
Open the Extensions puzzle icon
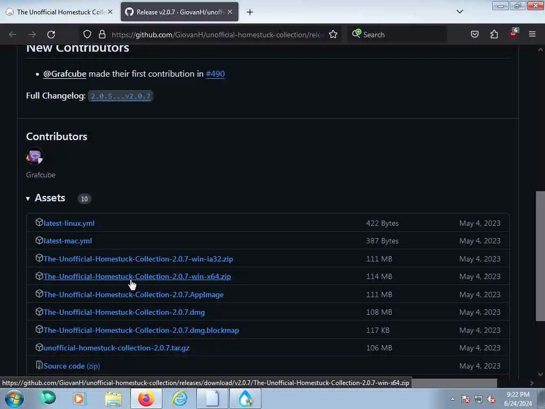494,35
